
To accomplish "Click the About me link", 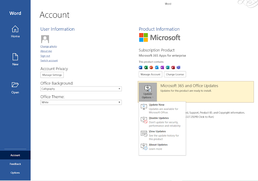I will [46, 51].
